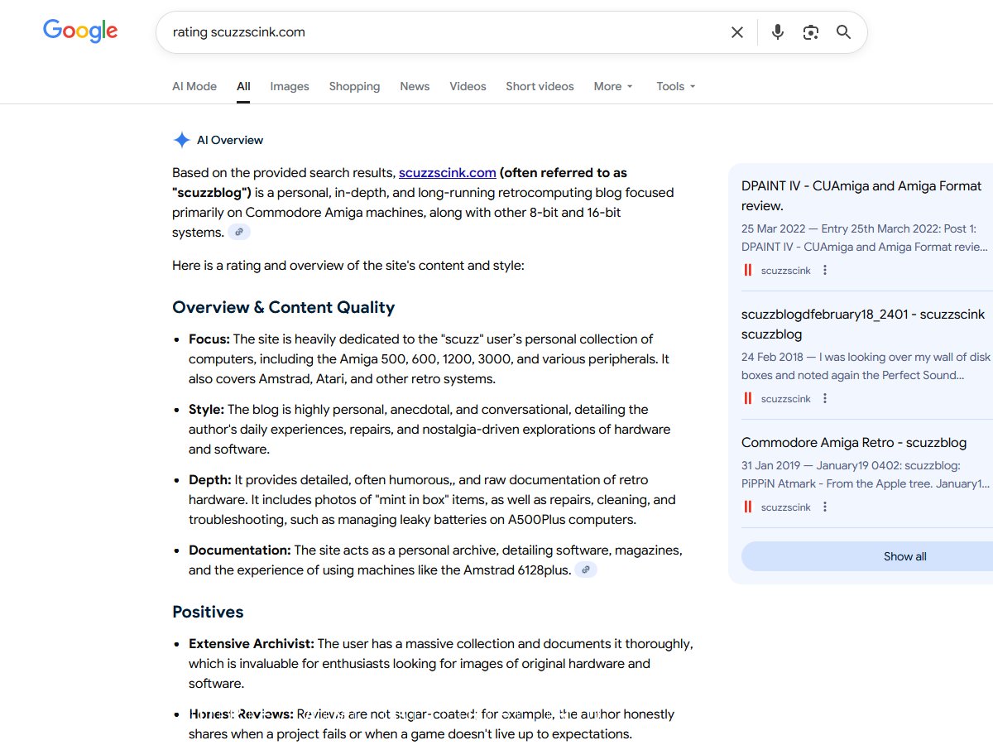Open three-dot menu for Commodore Amiga Retro result
Viewport: 993px width, 745px height.
824,507
